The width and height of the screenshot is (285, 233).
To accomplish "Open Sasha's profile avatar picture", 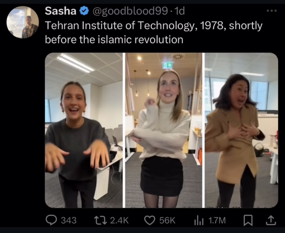I will [23, 22].
